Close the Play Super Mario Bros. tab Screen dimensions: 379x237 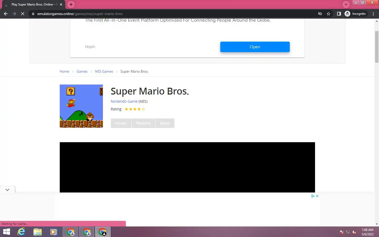(61, 4)
